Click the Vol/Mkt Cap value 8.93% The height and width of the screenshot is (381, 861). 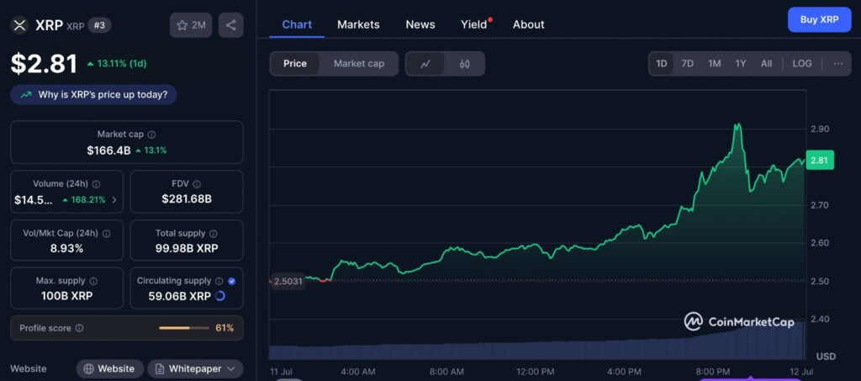[67, 248]
